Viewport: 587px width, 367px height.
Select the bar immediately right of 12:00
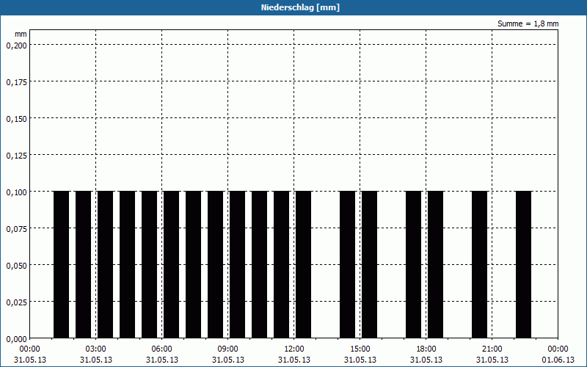tap(304, 264)
